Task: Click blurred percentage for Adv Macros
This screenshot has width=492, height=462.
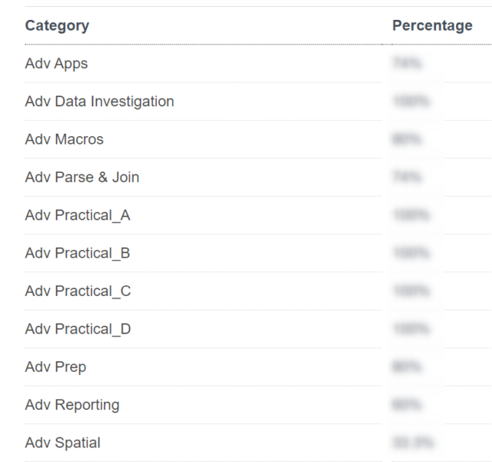Action: pyautogui.click(x=407, y=139)
